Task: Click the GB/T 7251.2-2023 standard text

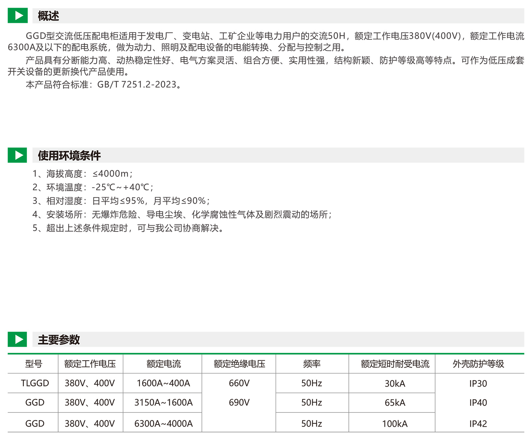Action: (x=137, y=85)
